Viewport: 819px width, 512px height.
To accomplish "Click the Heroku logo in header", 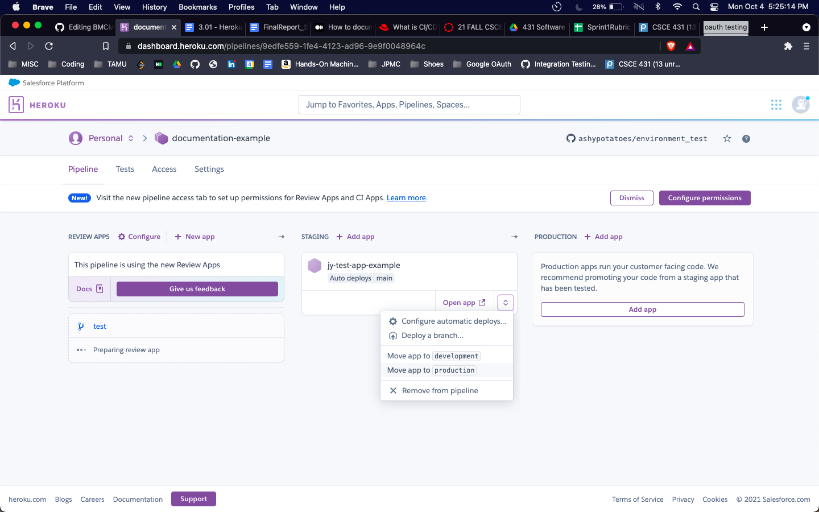I will click(38, 105).
